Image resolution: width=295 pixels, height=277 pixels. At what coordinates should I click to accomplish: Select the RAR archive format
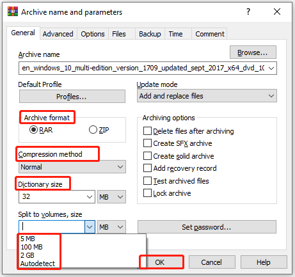41,130
